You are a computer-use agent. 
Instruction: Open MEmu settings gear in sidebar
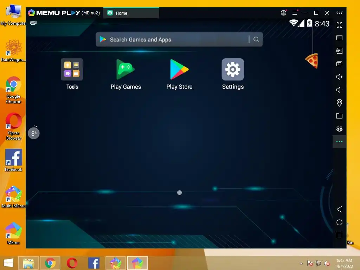click(x=339, y=129)
